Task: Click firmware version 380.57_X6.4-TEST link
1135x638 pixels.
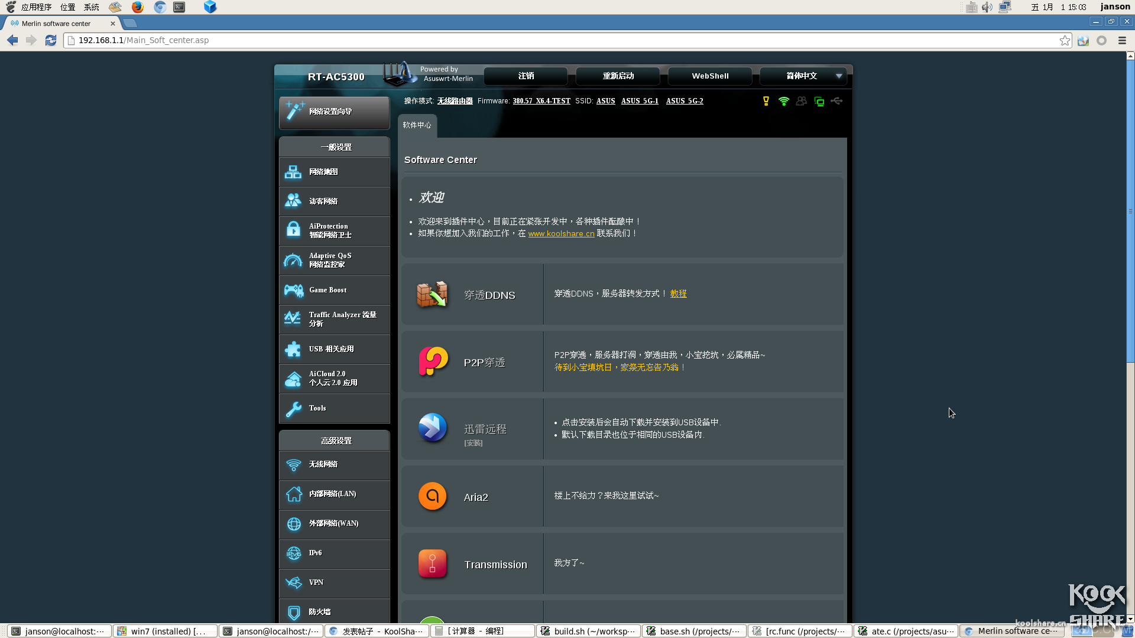Action: (541, 101)
